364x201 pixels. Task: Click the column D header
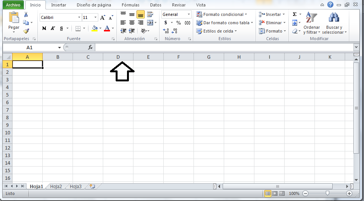pos(118,57)
